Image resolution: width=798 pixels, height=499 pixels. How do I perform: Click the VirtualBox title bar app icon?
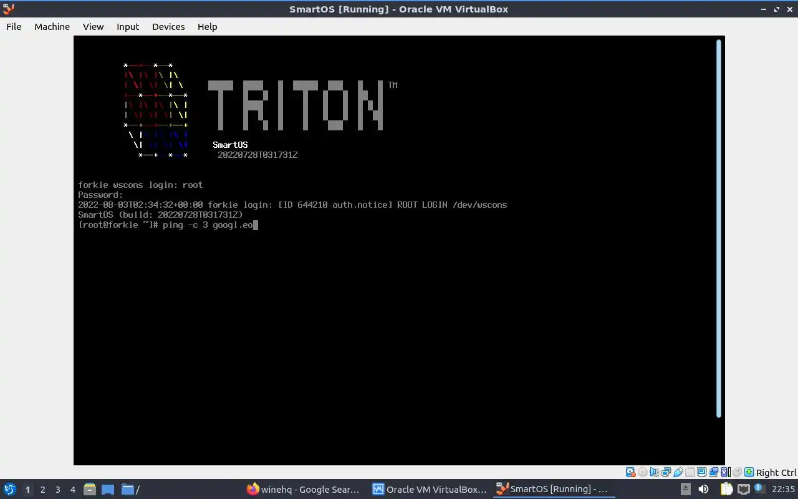(x=9, y=9)
